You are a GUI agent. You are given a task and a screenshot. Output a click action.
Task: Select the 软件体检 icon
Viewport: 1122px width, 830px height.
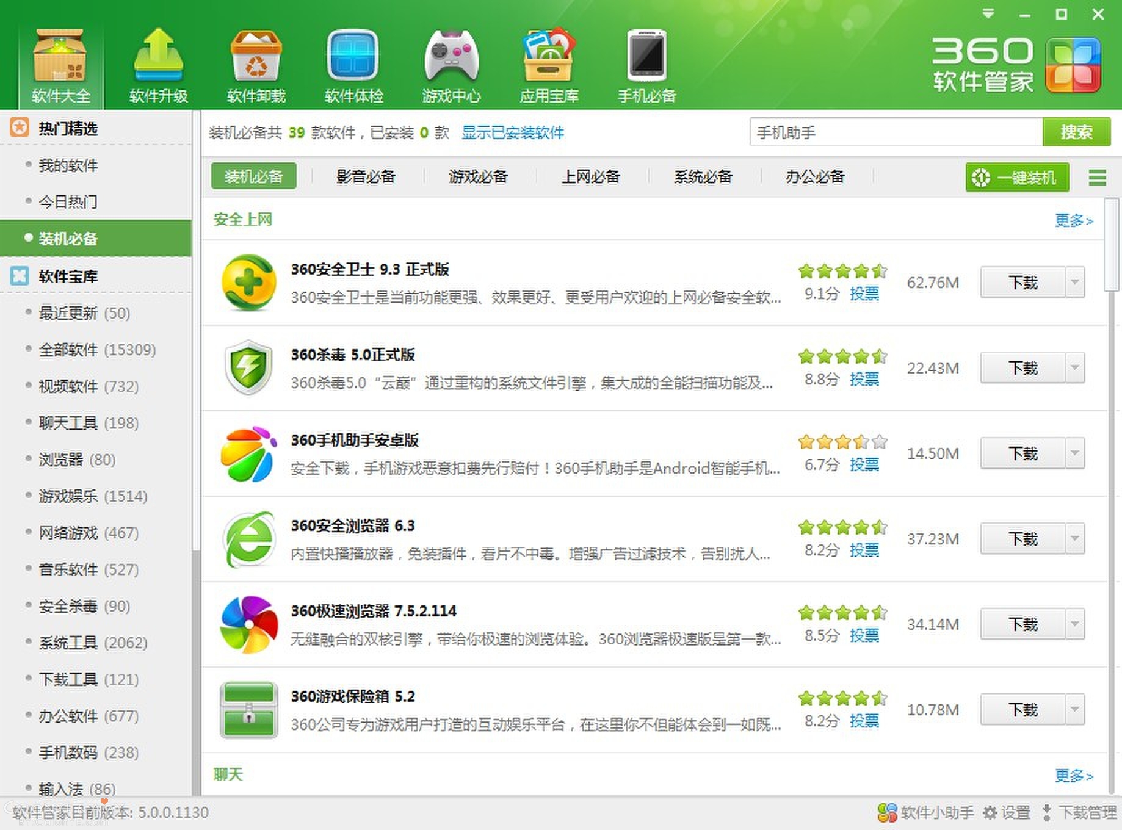click(x=354, y=64)
